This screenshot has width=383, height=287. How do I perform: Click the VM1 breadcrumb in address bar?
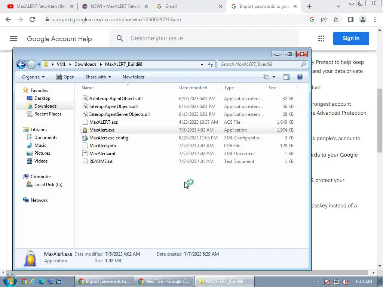click(61, 64)
